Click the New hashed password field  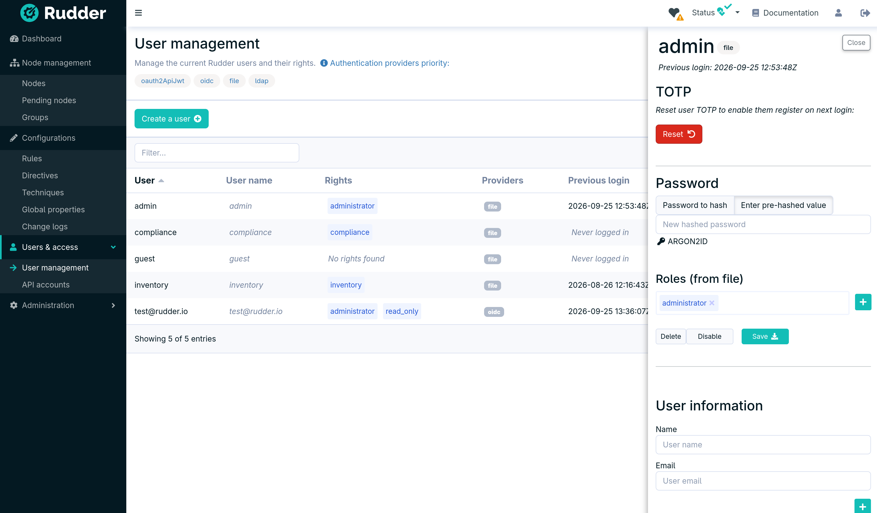(x=763, y=225)
